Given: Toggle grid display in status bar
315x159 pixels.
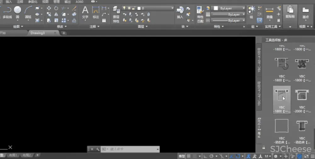Looking at the screenshot, I should [x=189, y=156].
